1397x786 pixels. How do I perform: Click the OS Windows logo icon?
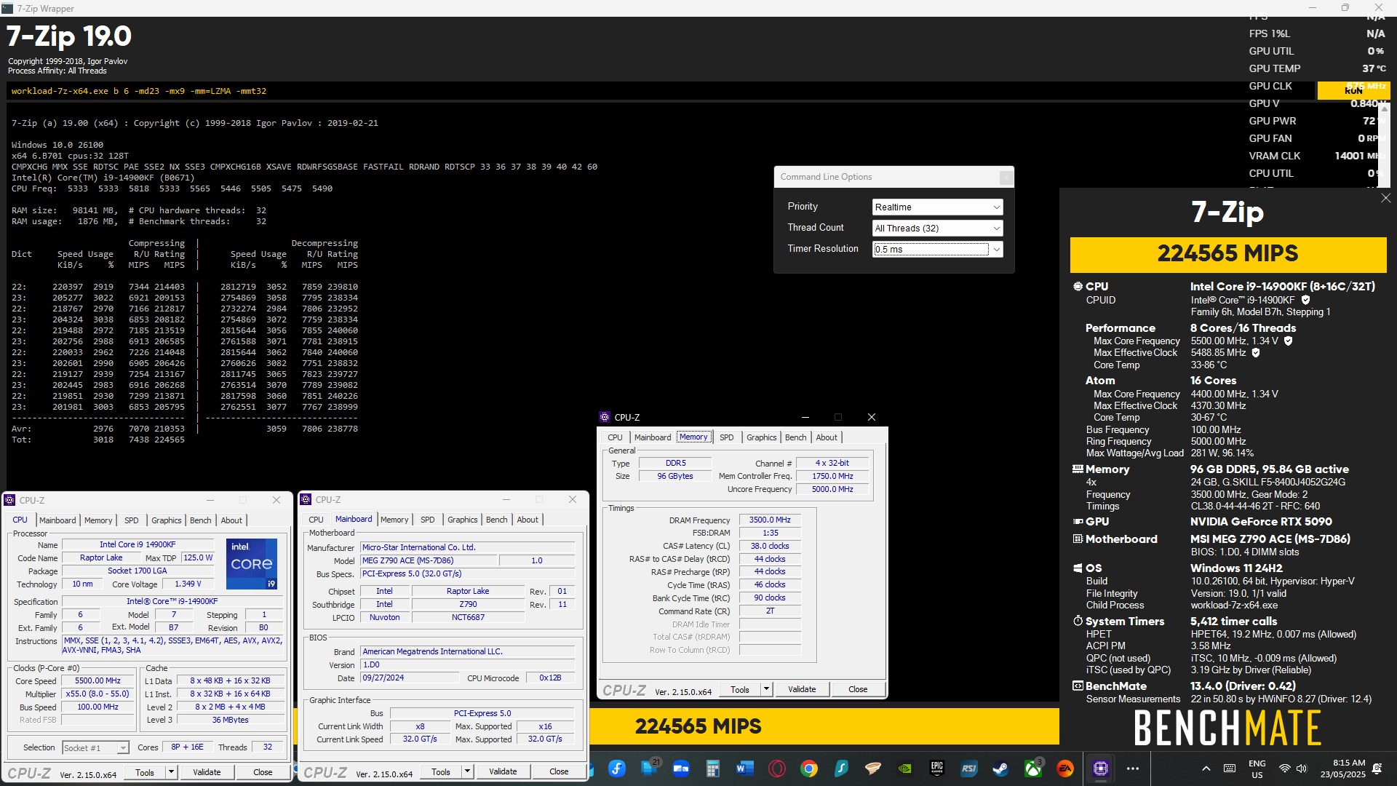[x=1078, y=568]
